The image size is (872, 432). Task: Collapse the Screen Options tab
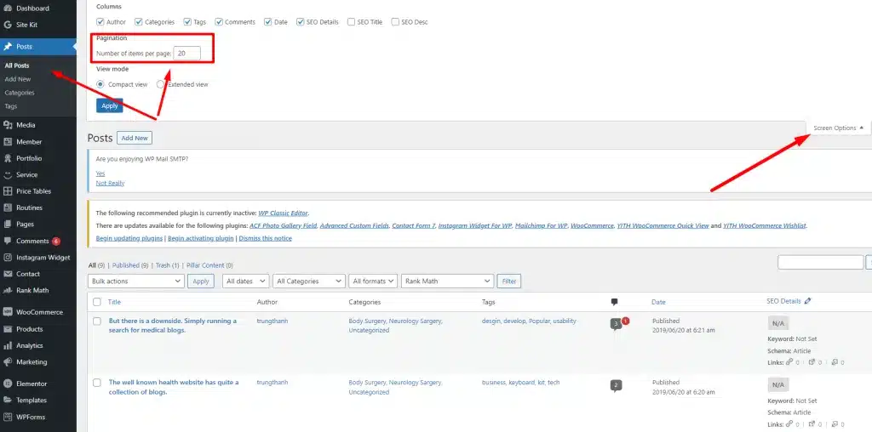[x=838, y=128]
